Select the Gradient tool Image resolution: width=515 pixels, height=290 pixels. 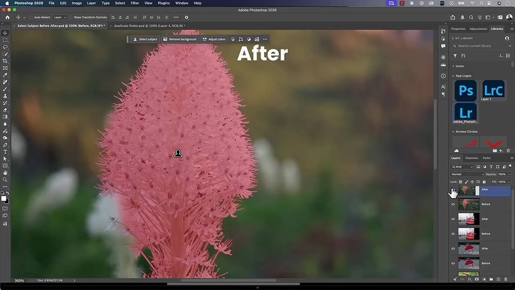[5, 117]
